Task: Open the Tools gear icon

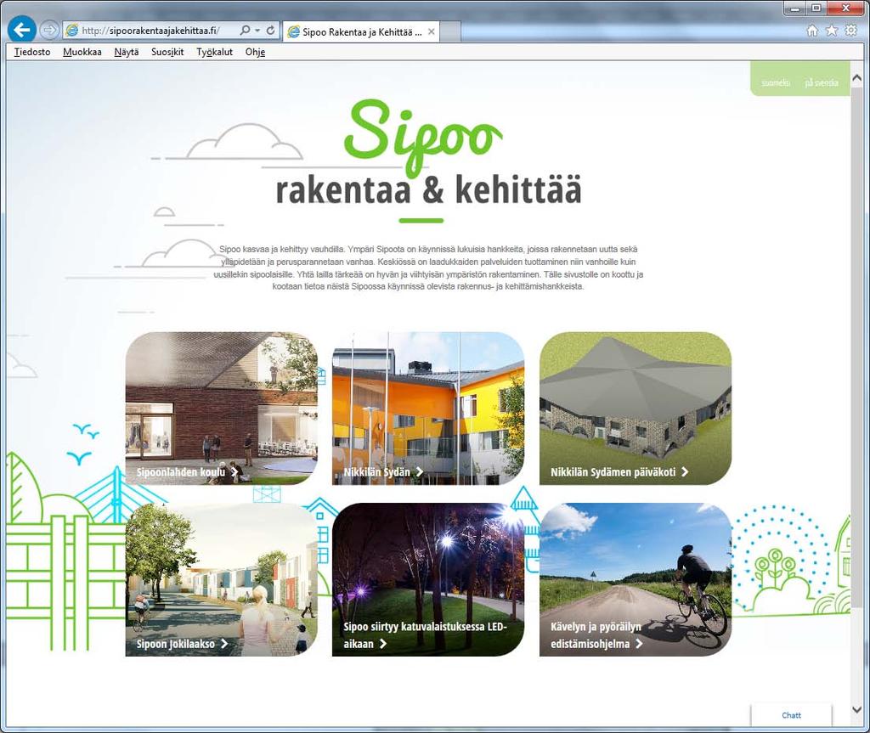Action: (x=850, y=31)
